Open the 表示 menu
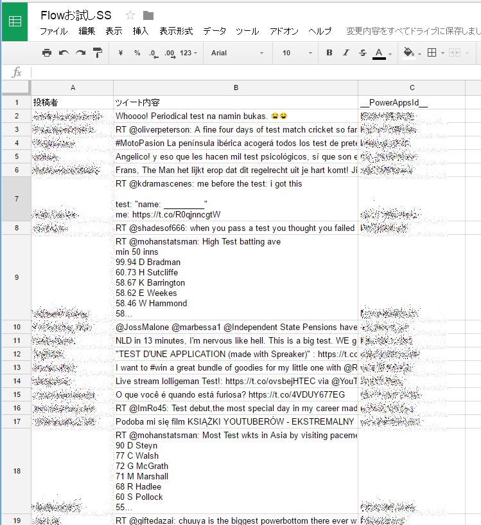This screenshot has width=481, height=525. tap(114, 31)
